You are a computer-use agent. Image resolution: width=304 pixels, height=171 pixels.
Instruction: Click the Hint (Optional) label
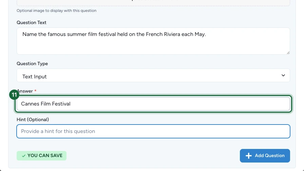pos(33,119)
